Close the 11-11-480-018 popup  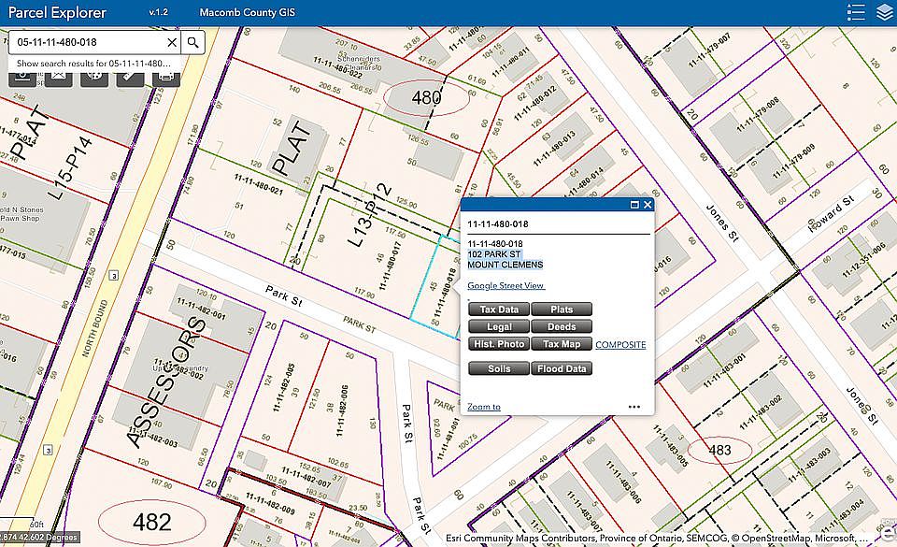coord(648,205)
